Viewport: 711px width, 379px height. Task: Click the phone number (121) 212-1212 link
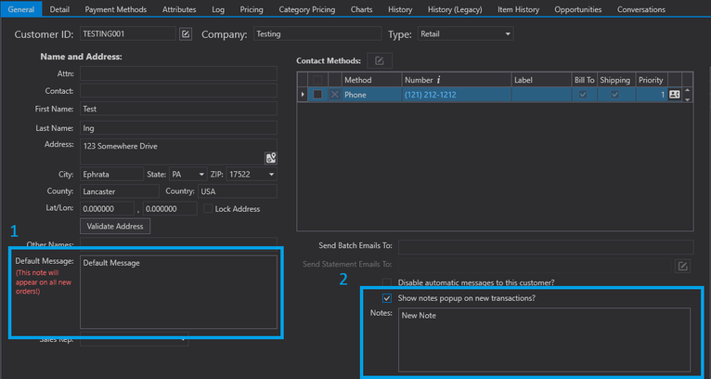pos(431,95)
